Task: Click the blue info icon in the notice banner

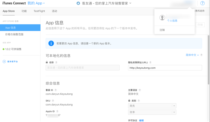Action: (x=51, y=43)
